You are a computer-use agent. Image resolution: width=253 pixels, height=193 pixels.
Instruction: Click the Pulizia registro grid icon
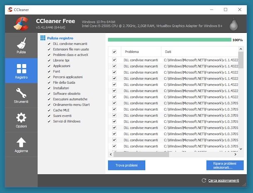43,38
